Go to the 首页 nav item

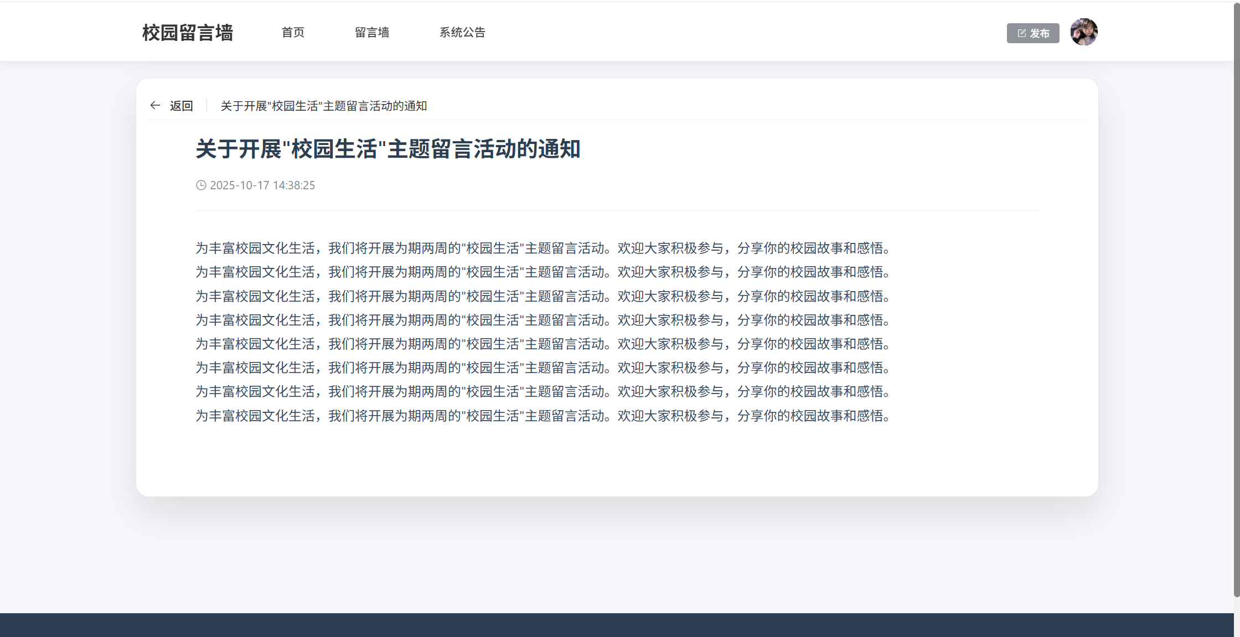(x=293, y=33)
